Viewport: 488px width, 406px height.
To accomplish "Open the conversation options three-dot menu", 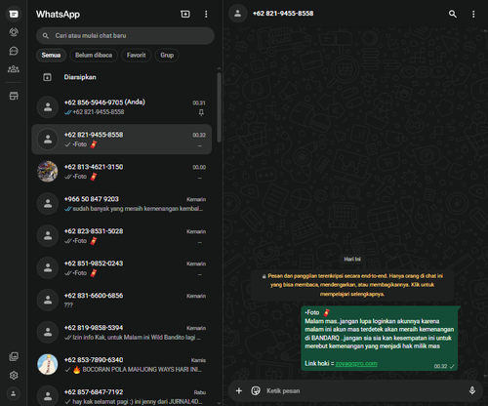I will click(473, 14).
